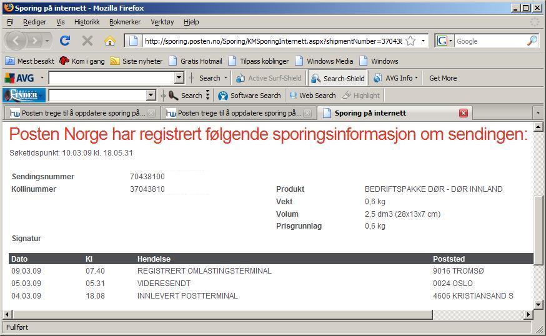This screenshot has width=546, height=336.
Task: Switch to the first Posten trege tab
Action: point(82,113)
